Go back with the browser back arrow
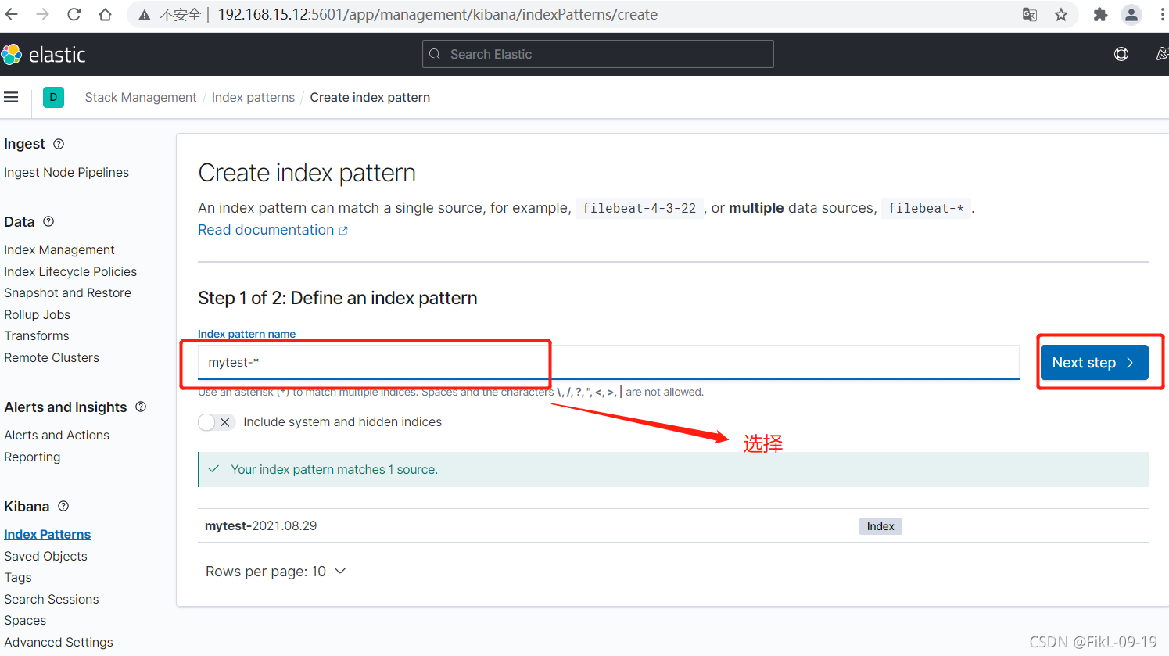The width and height of the screenshot is (1169, 656). click(x=12, y=14)
